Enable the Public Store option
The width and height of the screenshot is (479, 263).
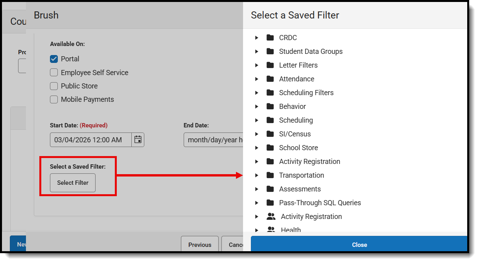tap(53, 86)
